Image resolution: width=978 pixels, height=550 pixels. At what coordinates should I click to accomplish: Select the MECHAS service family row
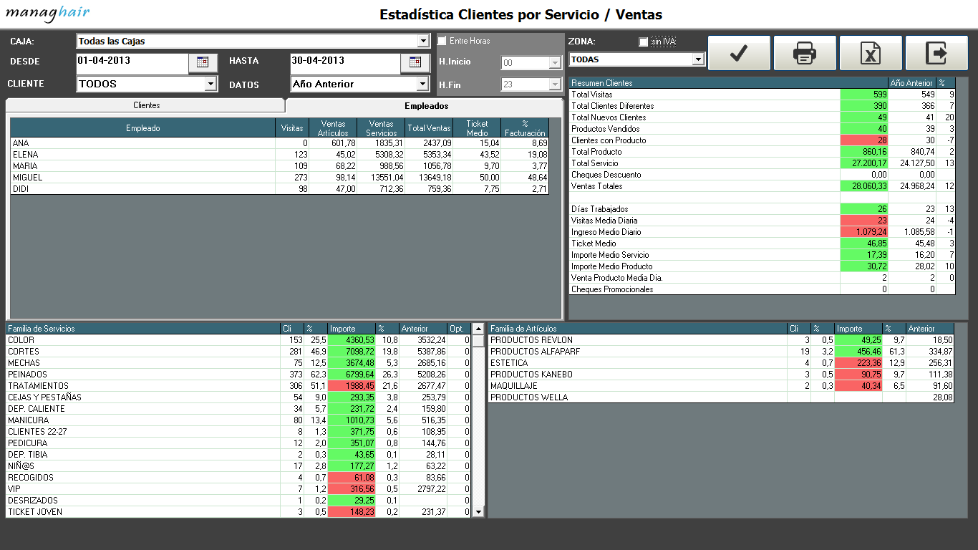(238, 363)
